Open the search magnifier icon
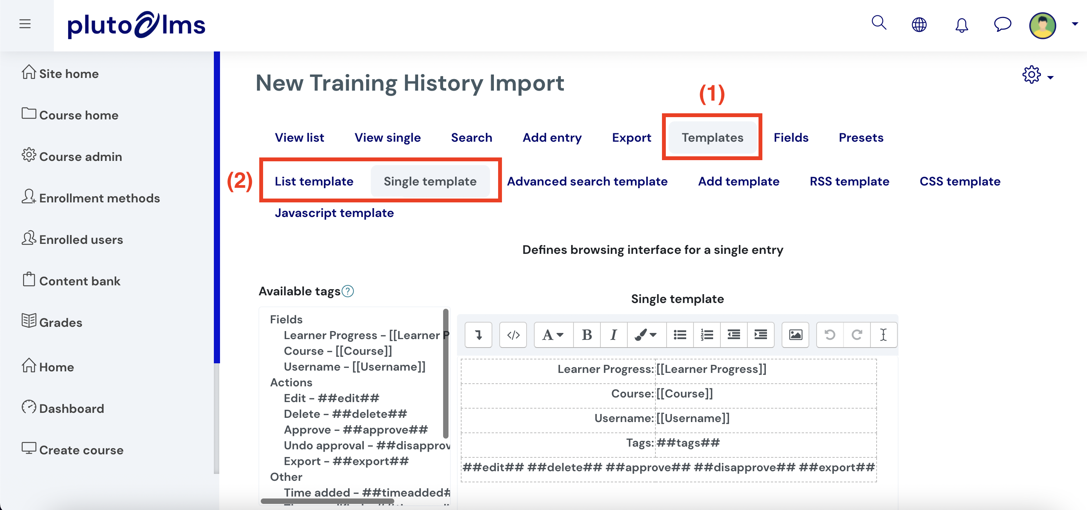This screenshot has width=1087, height=510. 879,23
